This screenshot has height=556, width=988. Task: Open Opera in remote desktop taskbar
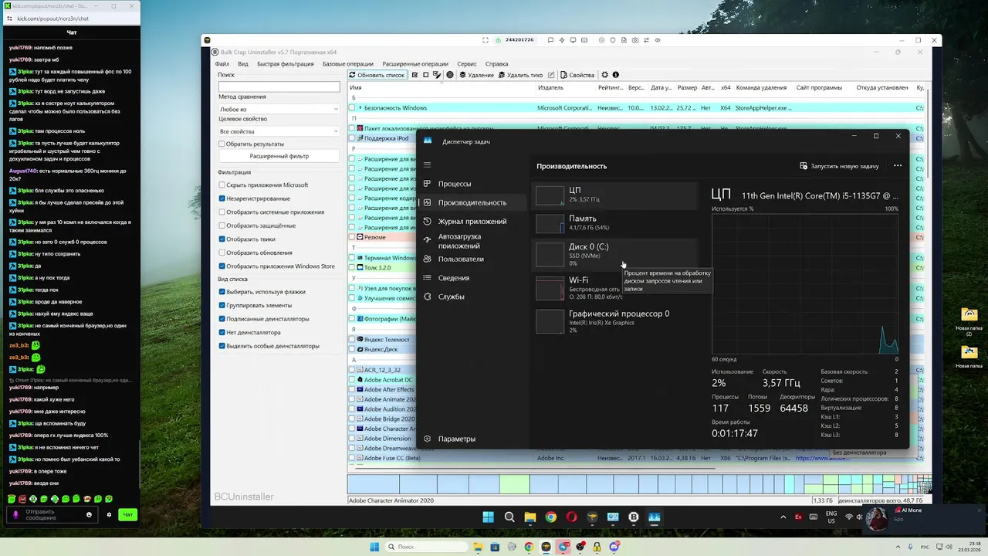571,517
